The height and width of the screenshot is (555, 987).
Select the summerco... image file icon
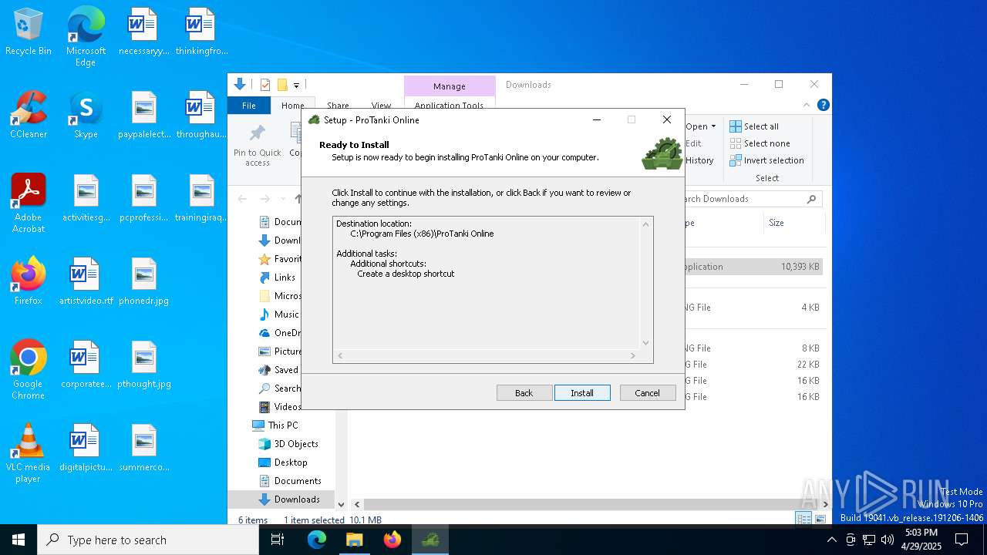pos(143,448)
